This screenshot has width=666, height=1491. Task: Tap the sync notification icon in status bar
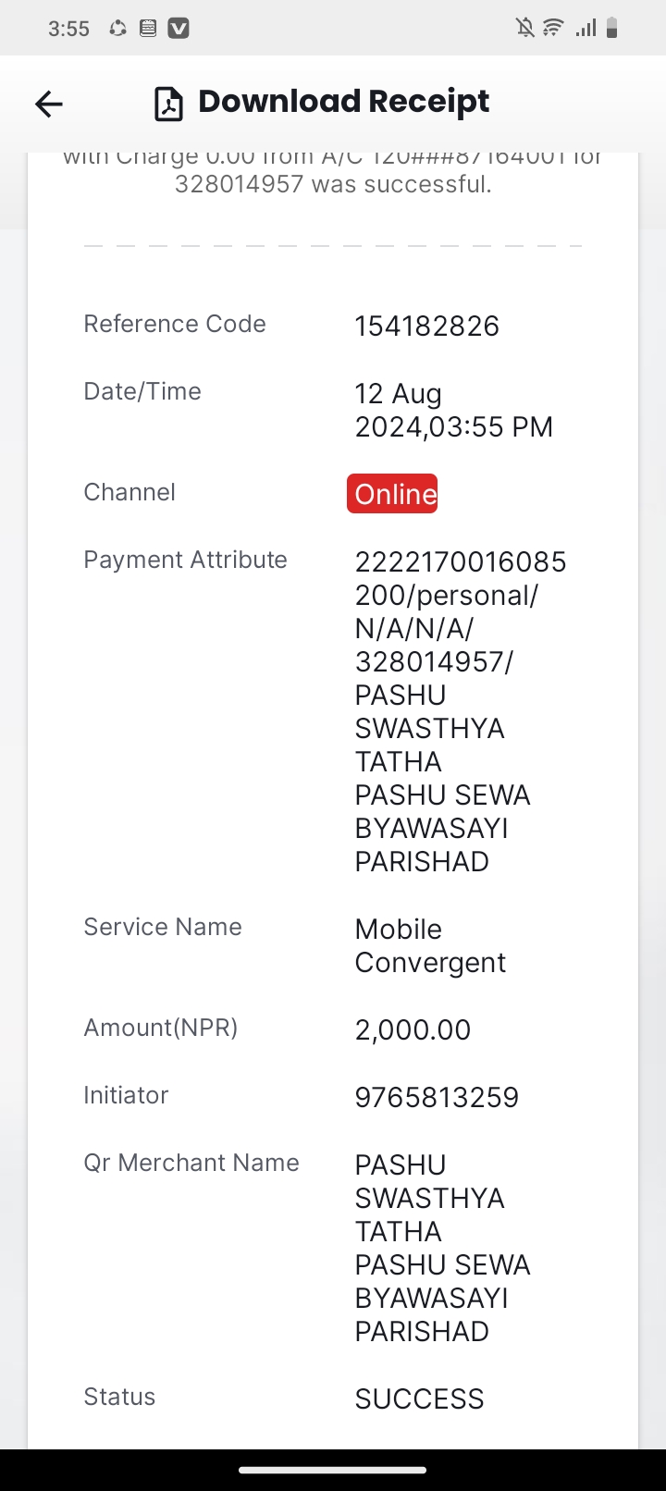tap(117, 29)
